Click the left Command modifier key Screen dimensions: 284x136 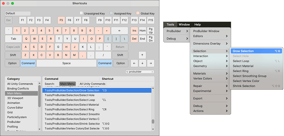pyautogui.click(x=28, y=63)
